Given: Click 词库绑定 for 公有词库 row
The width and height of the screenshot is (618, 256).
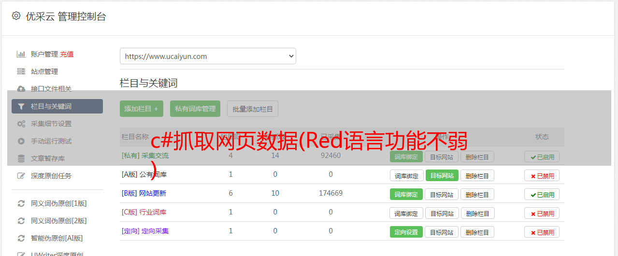Looking at the screenshot, I should click(x=406, y=175).
